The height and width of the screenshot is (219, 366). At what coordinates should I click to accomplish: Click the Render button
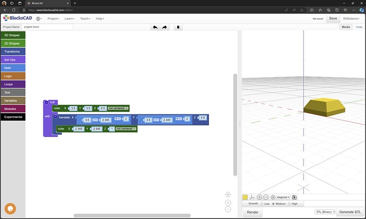click(252, 212)
